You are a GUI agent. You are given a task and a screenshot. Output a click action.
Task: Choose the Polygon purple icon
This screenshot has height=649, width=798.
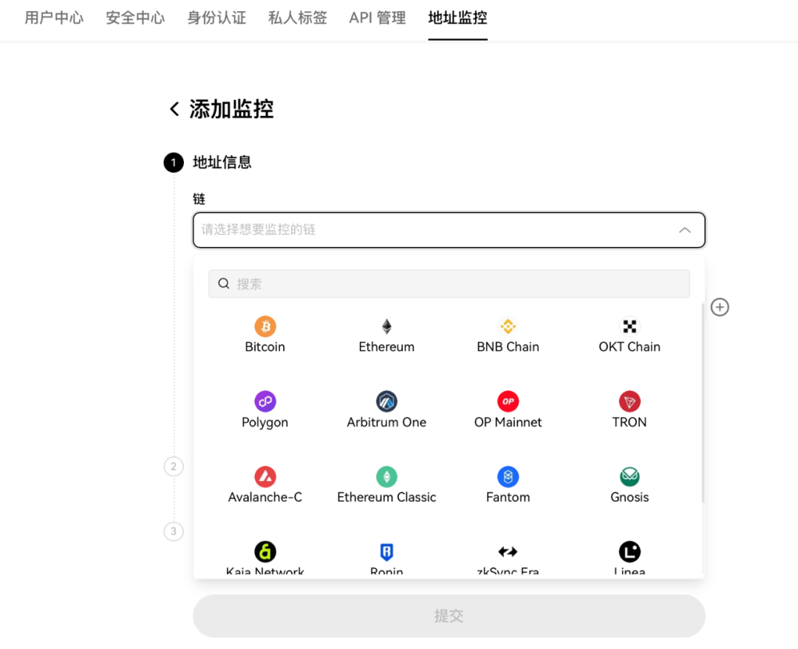[265, 401]
